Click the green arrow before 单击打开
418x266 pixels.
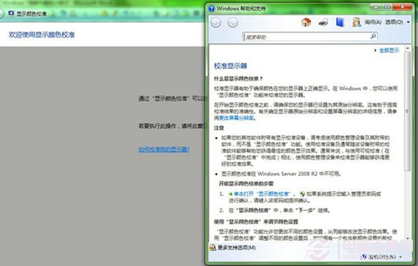click(x=230, y=194)
